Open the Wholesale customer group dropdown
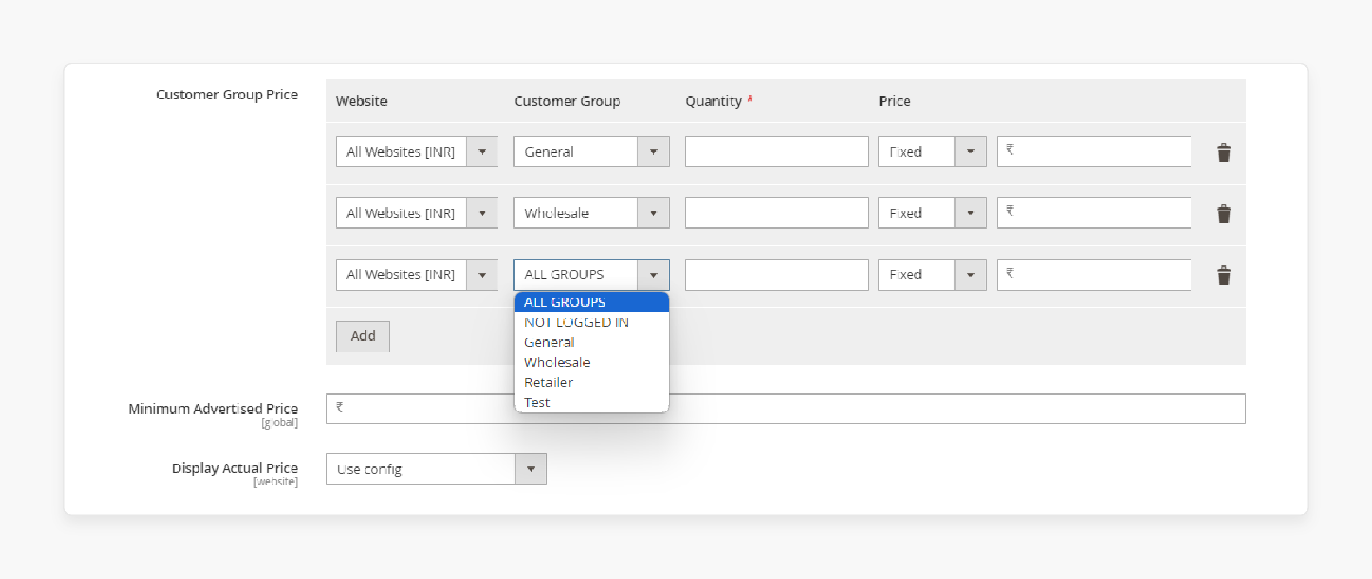 point(592,213)
